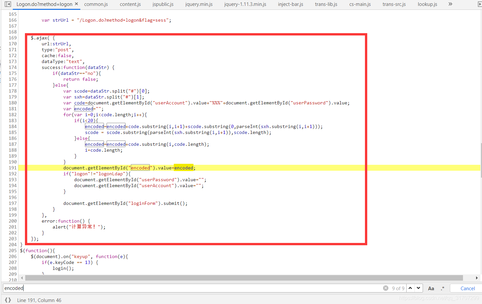
Task: Click the vertical scrollbar thumb
Action: click(481, 160)
